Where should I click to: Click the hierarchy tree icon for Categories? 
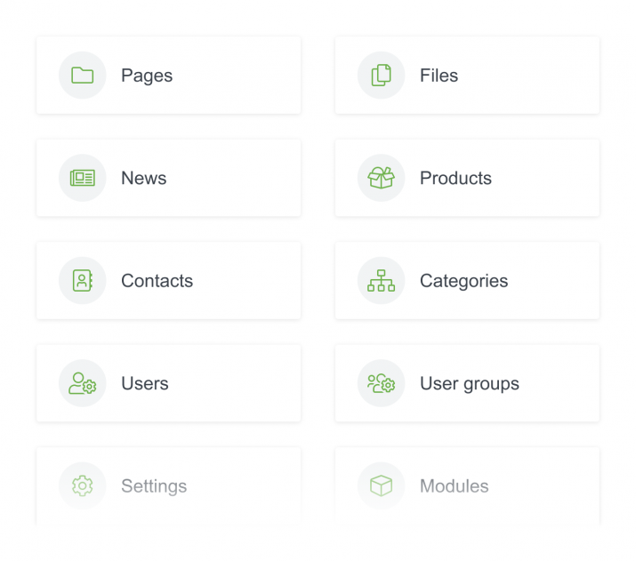tap(382, 281)
